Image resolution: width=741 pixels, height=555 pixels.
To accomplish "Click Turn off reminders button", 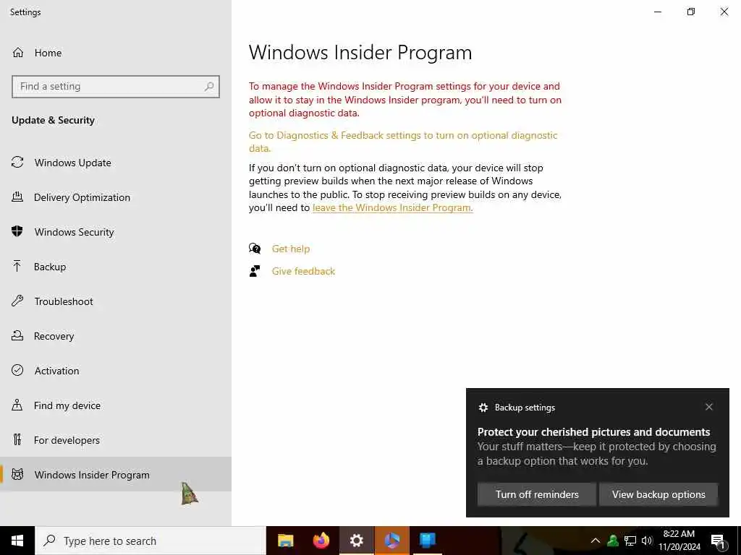I will (x=537, y=494).
